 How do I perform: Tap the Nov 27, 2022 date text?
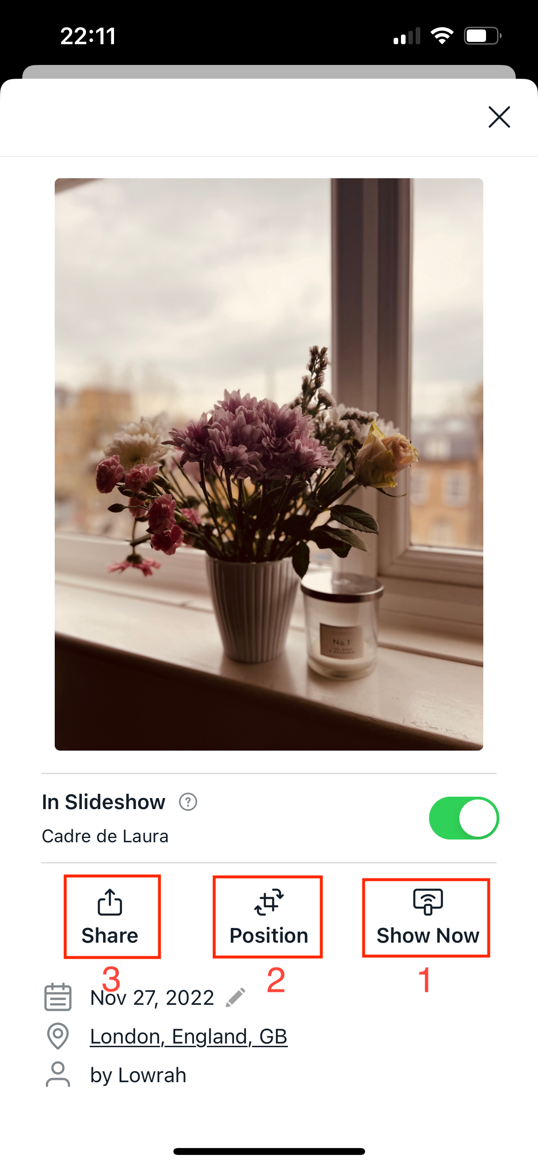152,998
